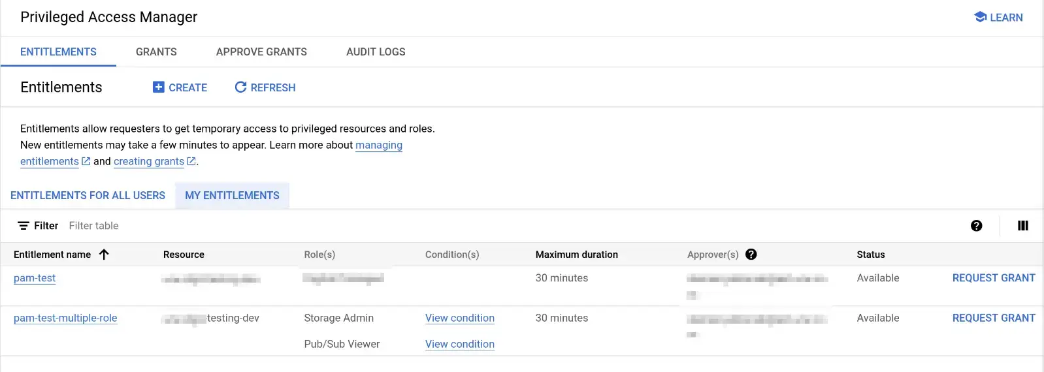
Task: Toggle sort arrow on Entitlement name
Action: coord(104,255)
